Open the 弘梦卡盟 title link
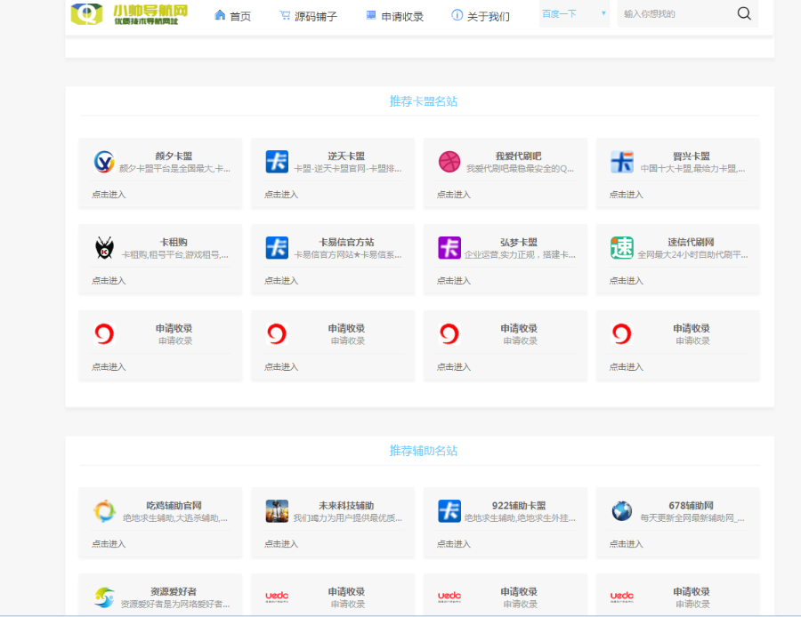Screen dimensions: 801x617 (x=519, y=243)
